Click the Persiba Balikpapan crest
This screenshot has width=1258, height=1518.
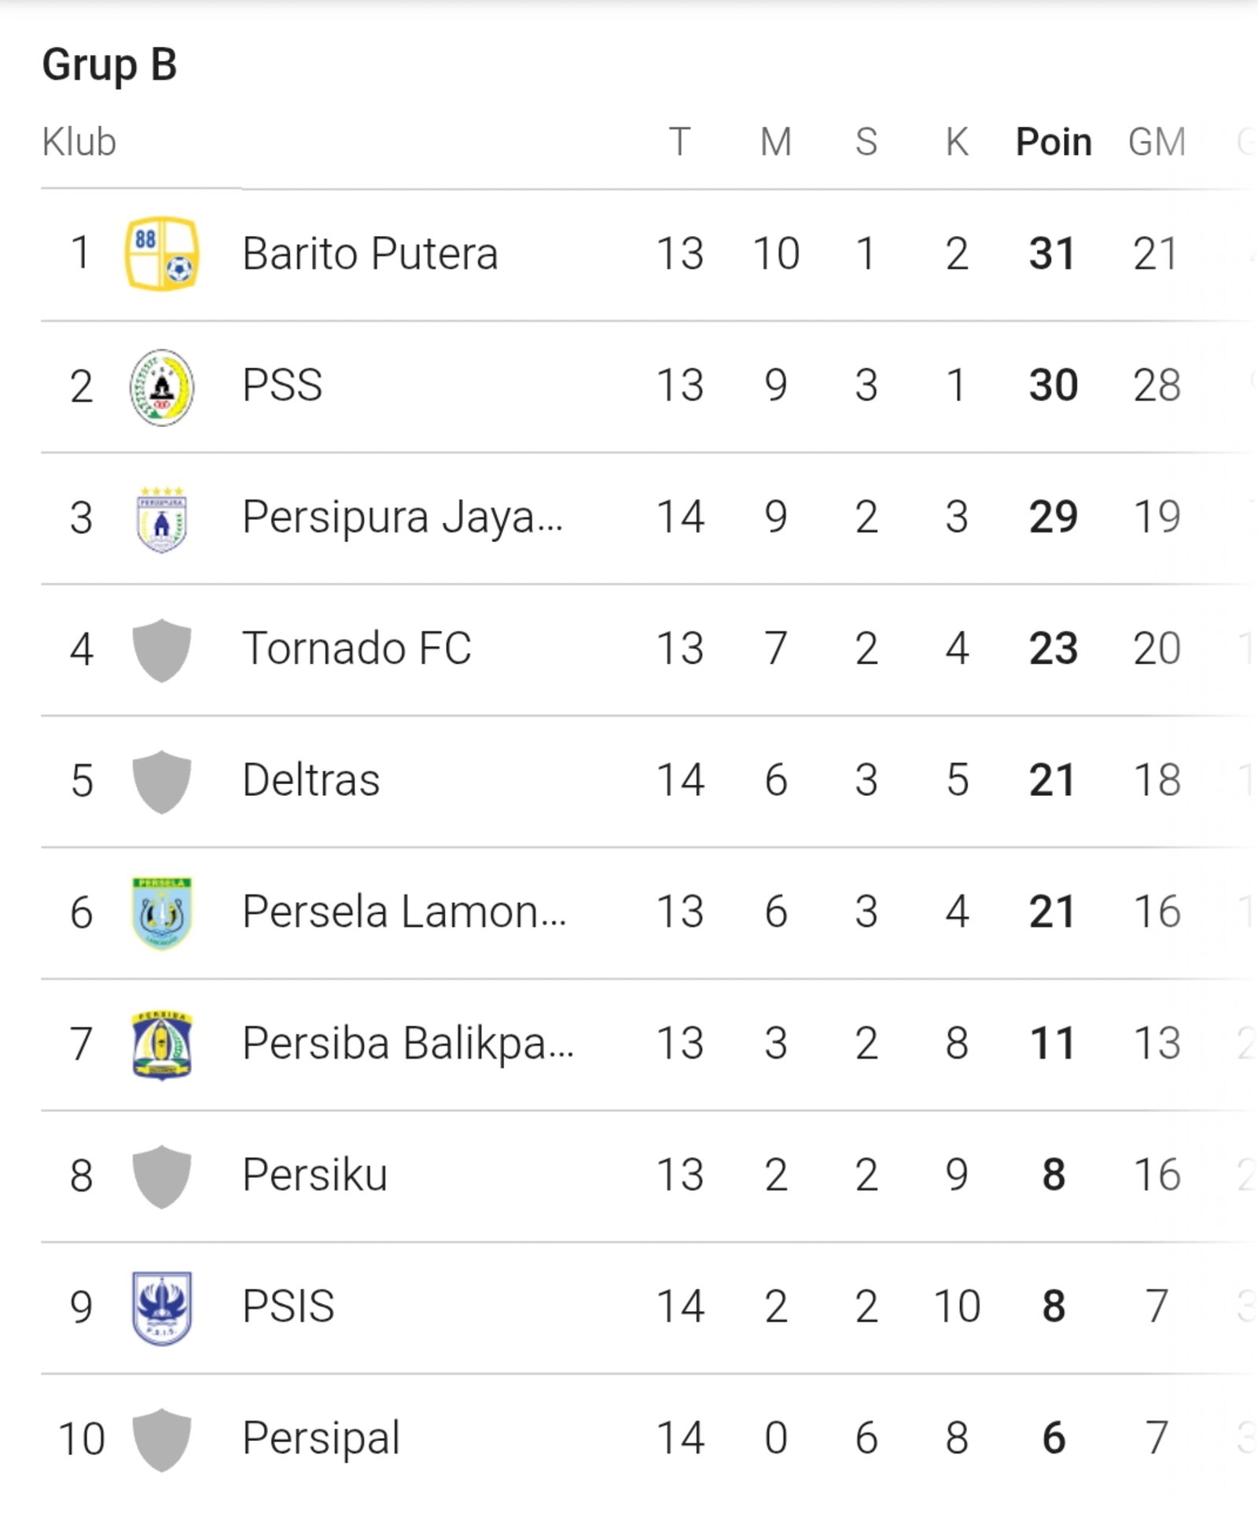pyautogui.click(x=162, y=1045)
